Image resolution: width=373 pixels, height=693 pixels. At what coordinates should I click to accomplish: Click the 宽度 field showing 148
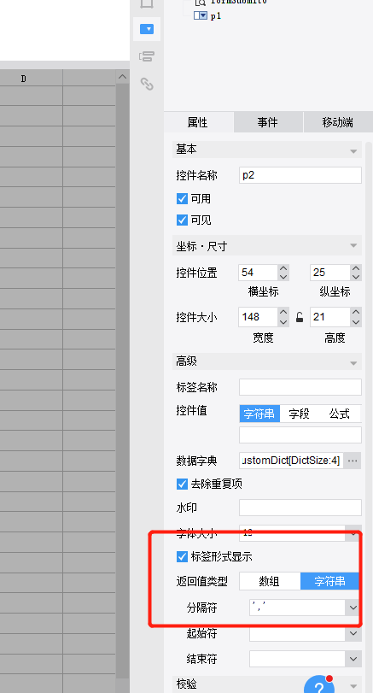click(x=259, y=317)
